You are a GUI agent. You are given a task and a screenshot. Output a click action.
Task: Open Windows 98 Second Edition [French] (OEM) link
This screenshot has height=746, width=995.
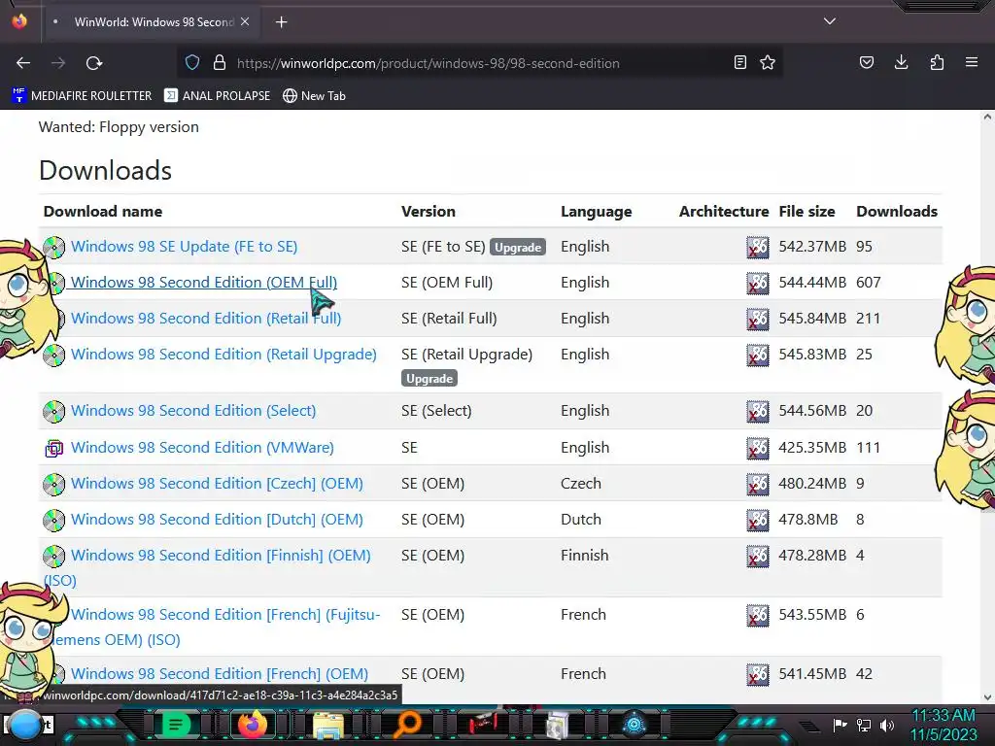pyautogui.click(x=220, y=674)
